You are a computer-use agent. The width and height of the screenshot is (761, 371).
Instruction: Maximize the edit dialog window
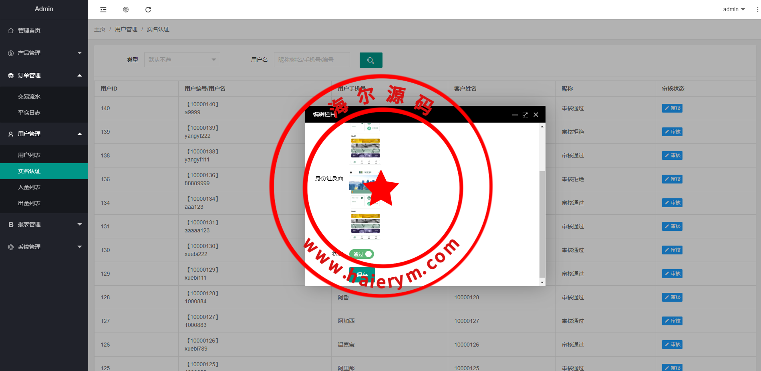click(x=525, y=115)
